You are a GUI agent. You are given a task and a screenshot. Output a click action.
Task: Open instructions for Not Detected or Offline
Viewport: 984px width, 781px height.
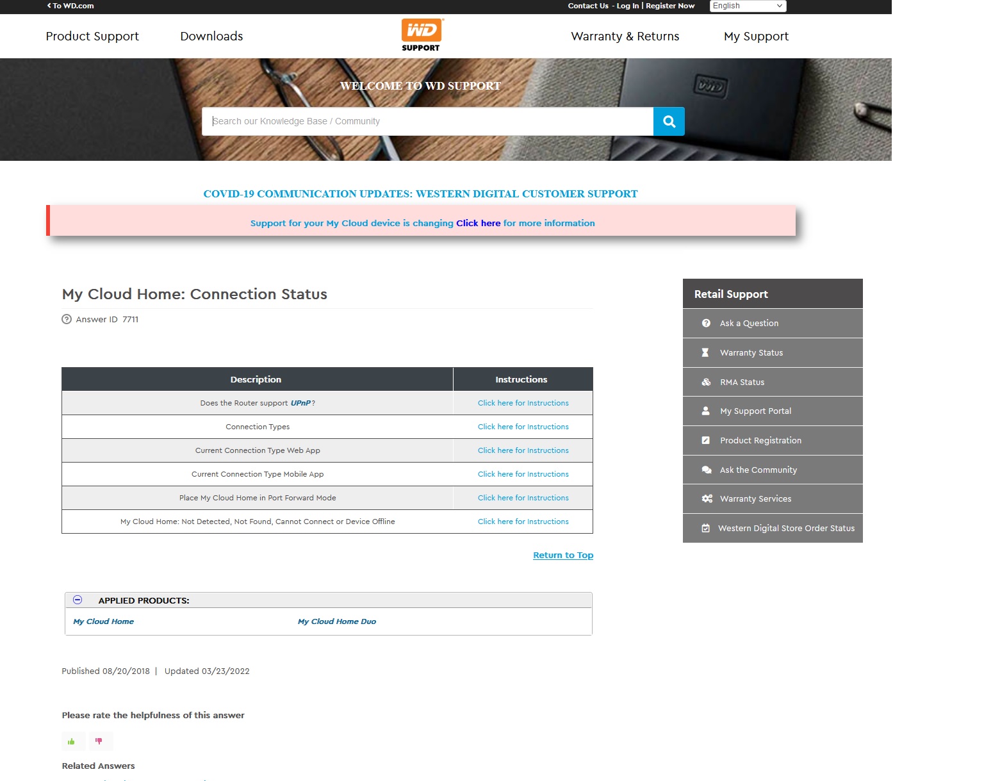point(523,522)
